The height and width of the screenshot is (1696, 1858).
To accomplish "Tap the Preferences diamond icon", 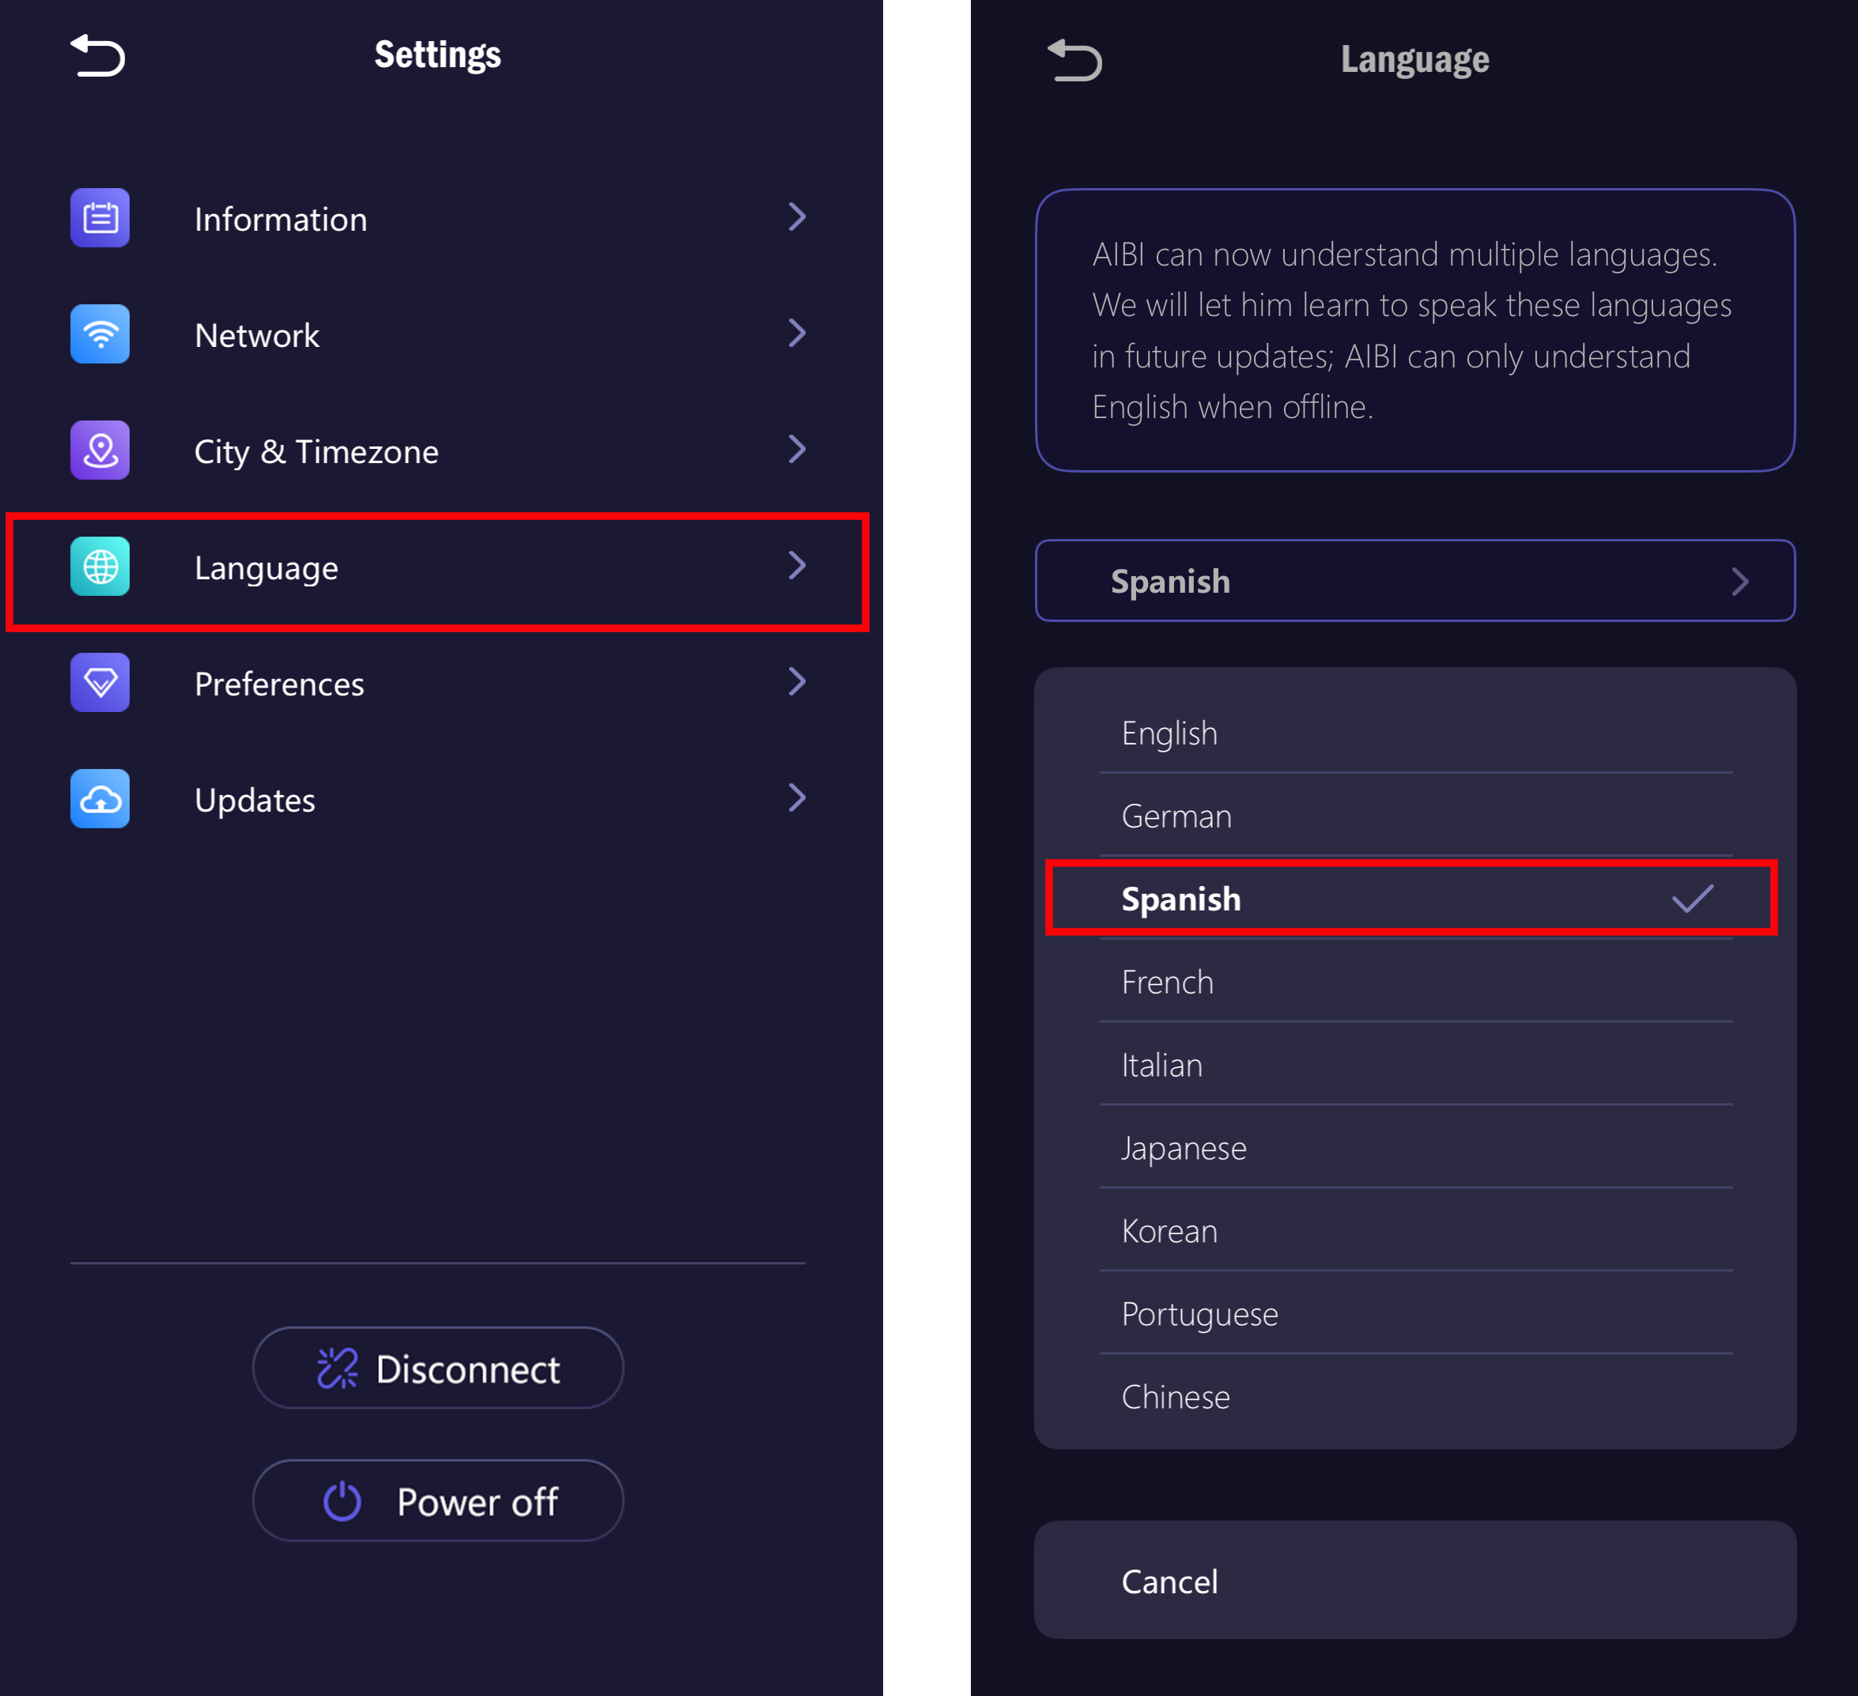I will pos(100,683).
